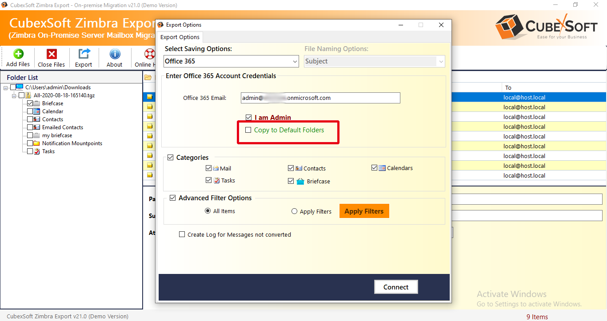Select the Apply Filters radio button
Image resolution: width=607 pixels, height=321 pixels.
coord(294,211)
